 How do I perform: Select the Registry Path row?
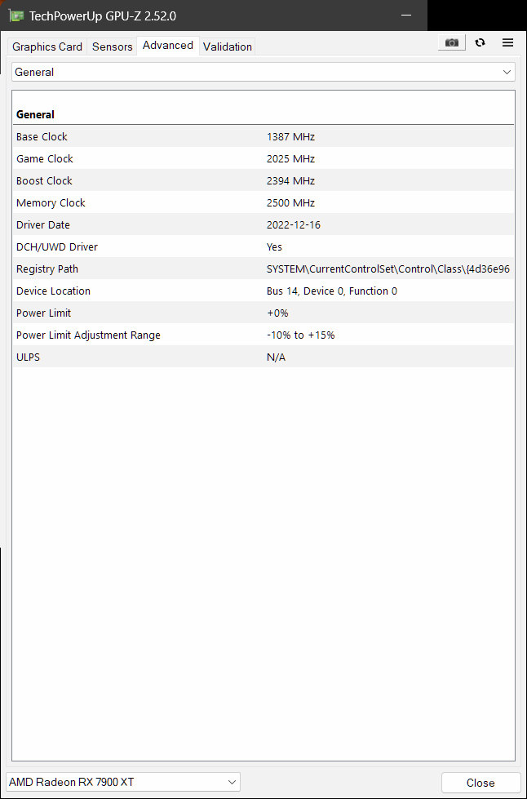click(x=263, y=269)
